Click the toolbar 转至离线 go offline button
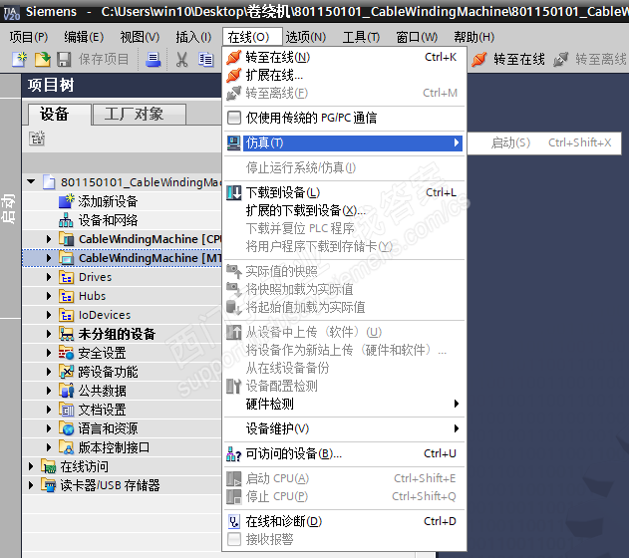The image size is (629, 558). coord(590,59)
